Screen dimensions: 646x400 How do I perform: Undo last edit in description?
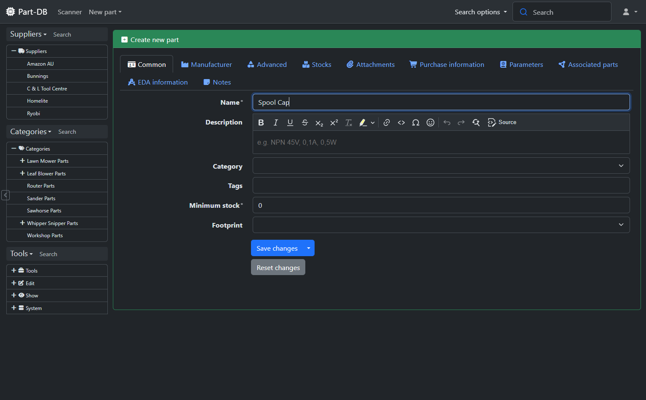447,122
